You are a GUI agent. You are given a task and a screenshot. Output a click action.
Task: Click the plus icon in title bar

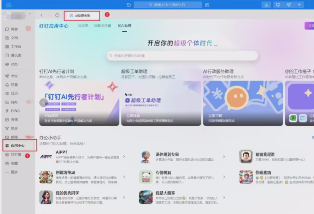[299, 5]
